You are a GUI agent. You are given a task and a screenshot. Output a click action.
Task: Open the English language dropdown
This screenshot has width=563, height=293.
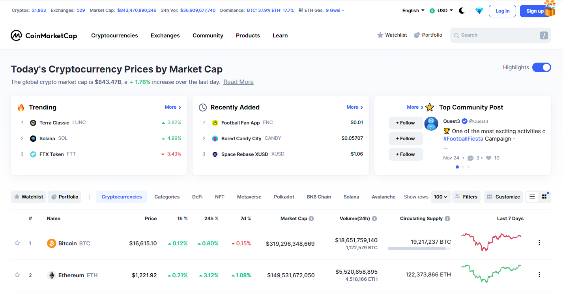[413, 11]
